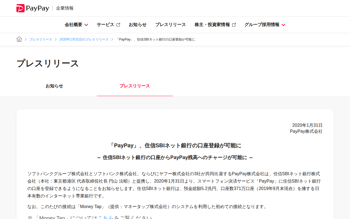The image size is (350, 219).
Task: Click article title 住信SBIネット銀行の口座登録が可能に
Action: tap(175, 145)
